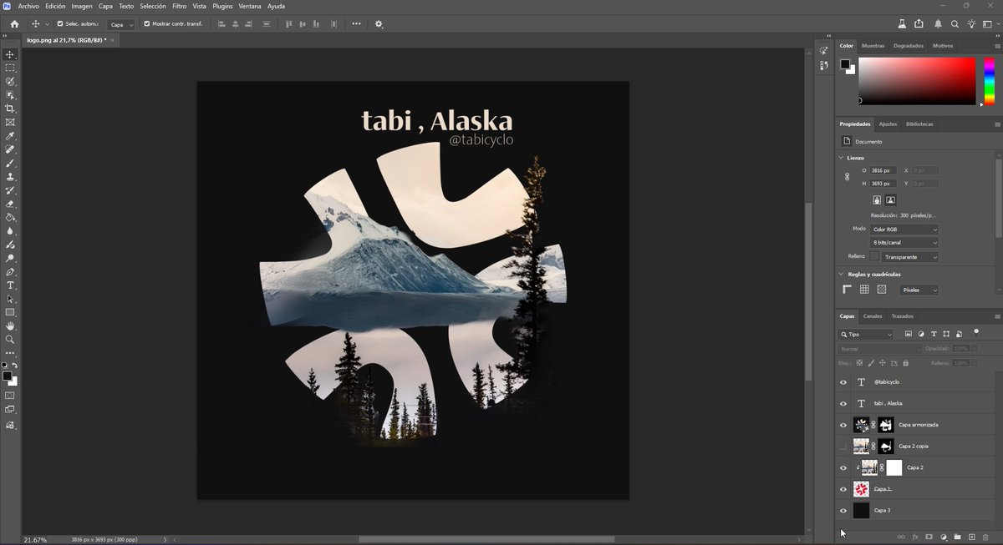Set canvas orientation to landscape button

(x=891, y=200)
